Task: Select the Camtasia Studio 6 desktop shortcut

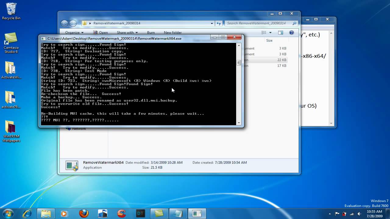Action: [11, 43]
